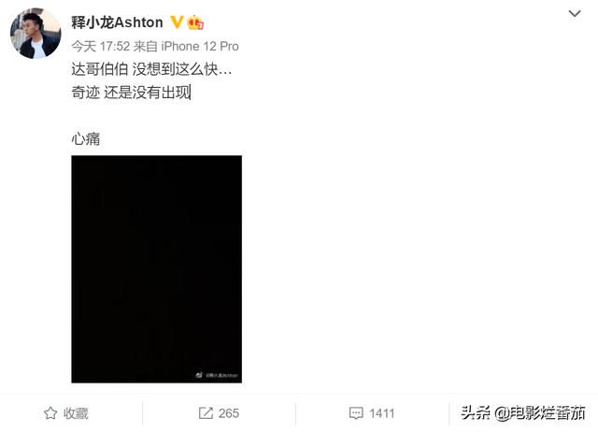
Task: Open the black attached image
Action: pyautogui.click(x=156, y=269)
